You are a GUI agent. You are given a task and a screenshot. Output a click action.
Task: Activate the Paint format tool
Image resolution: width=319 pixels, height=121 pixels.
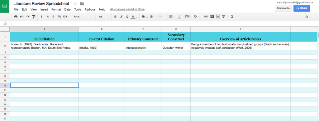(34, 17)
